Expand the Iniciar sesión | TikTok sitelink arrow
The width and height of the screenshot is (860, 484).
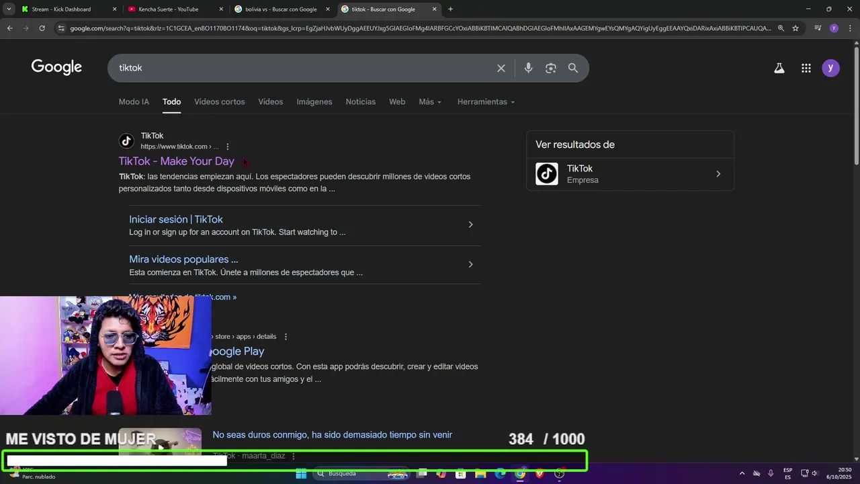pos(470,225)
